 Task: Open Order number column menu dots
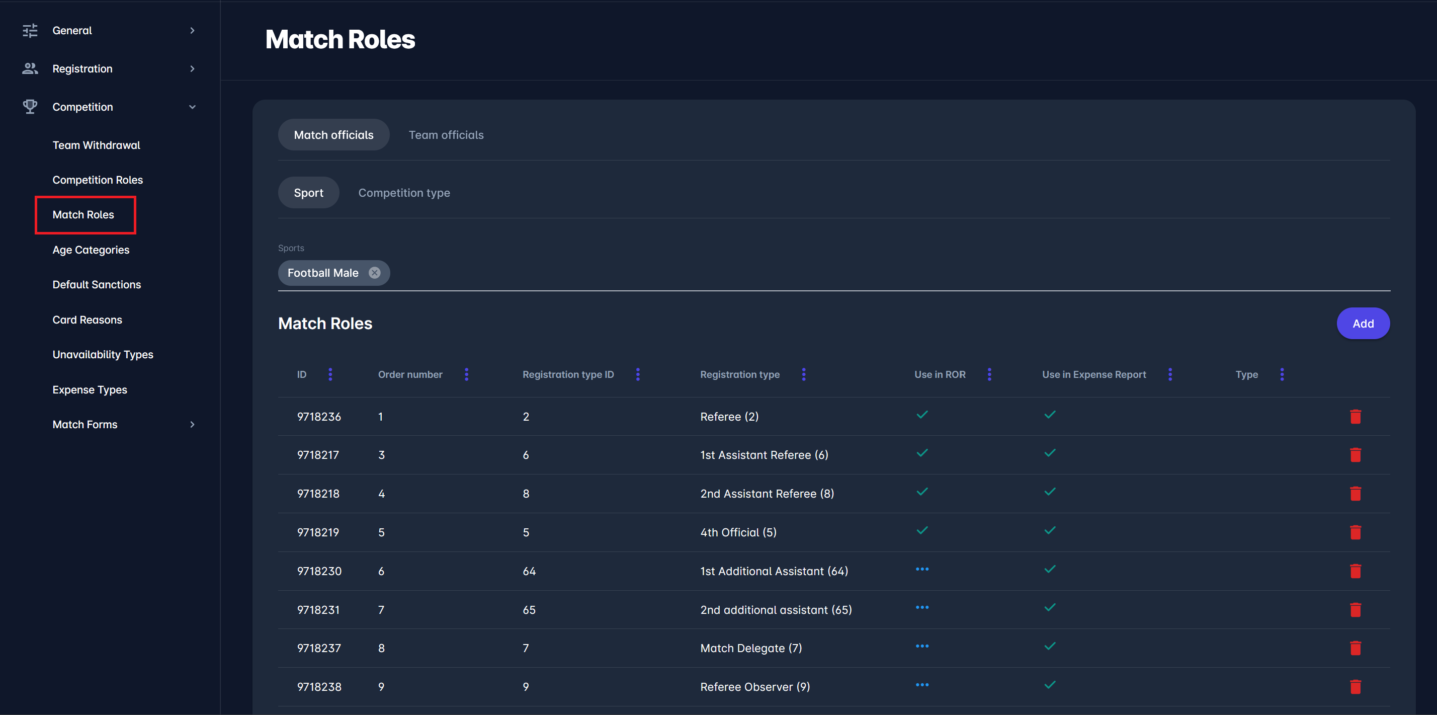click(x=466, y=374)
